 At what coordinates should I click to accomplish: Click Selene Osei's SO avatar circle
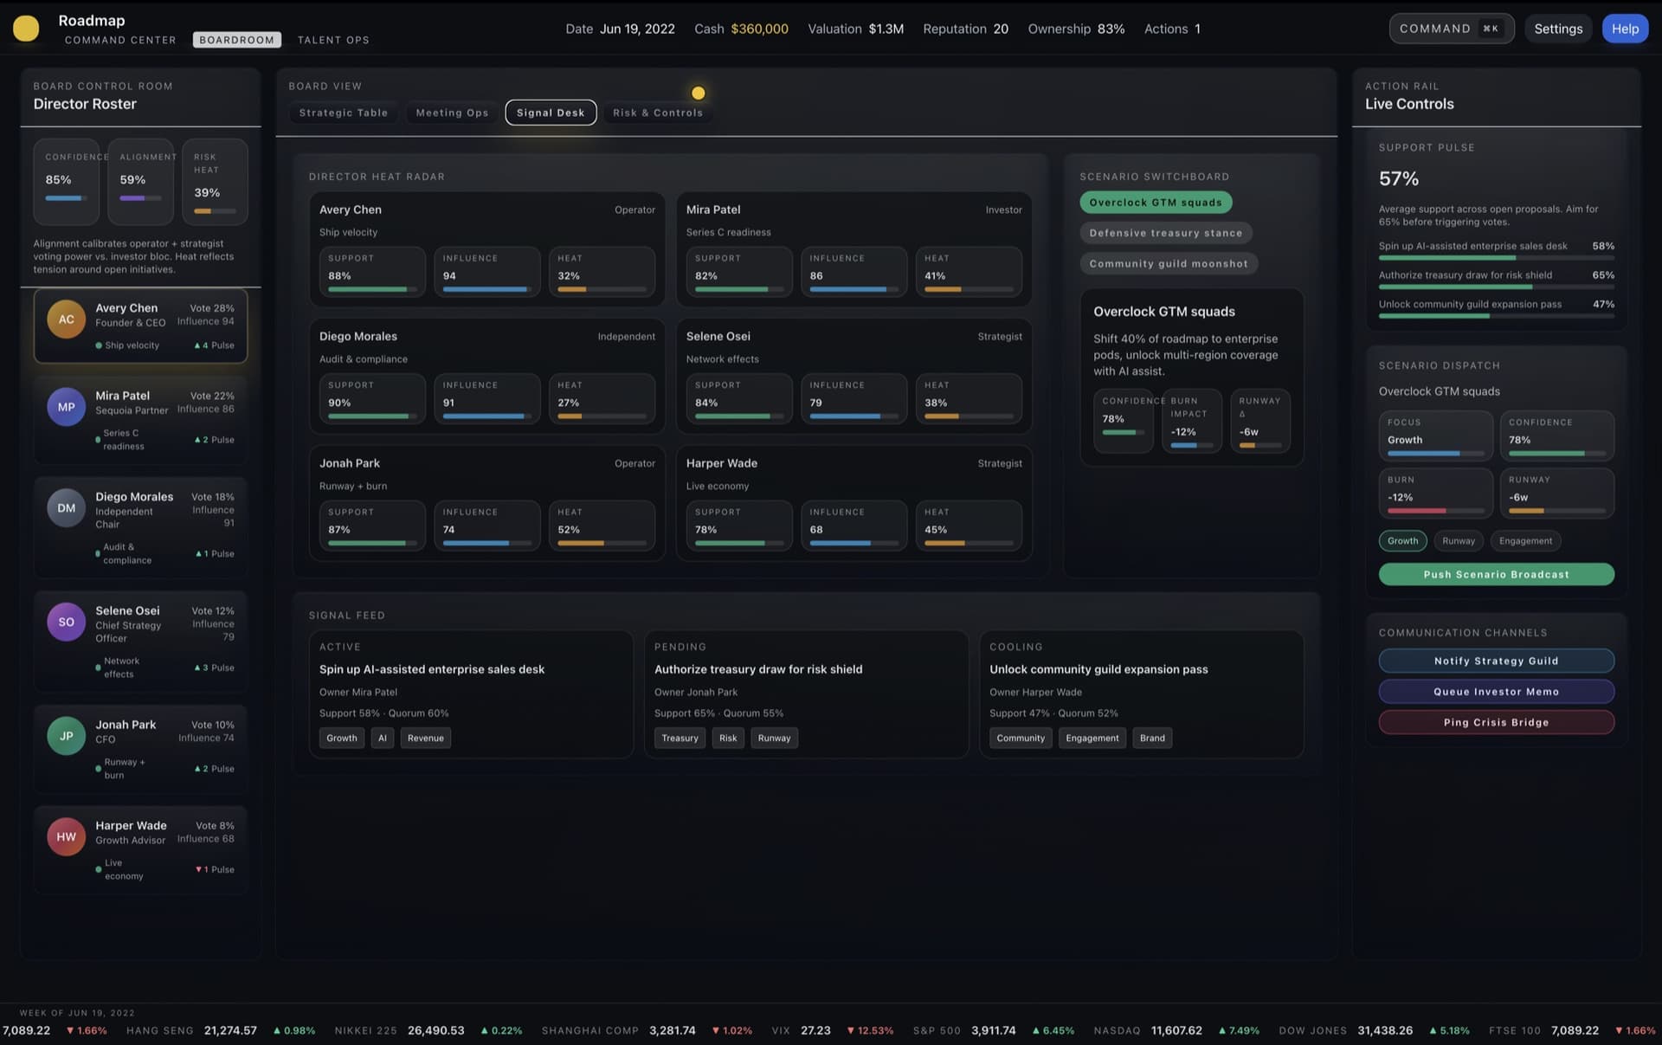66,622
